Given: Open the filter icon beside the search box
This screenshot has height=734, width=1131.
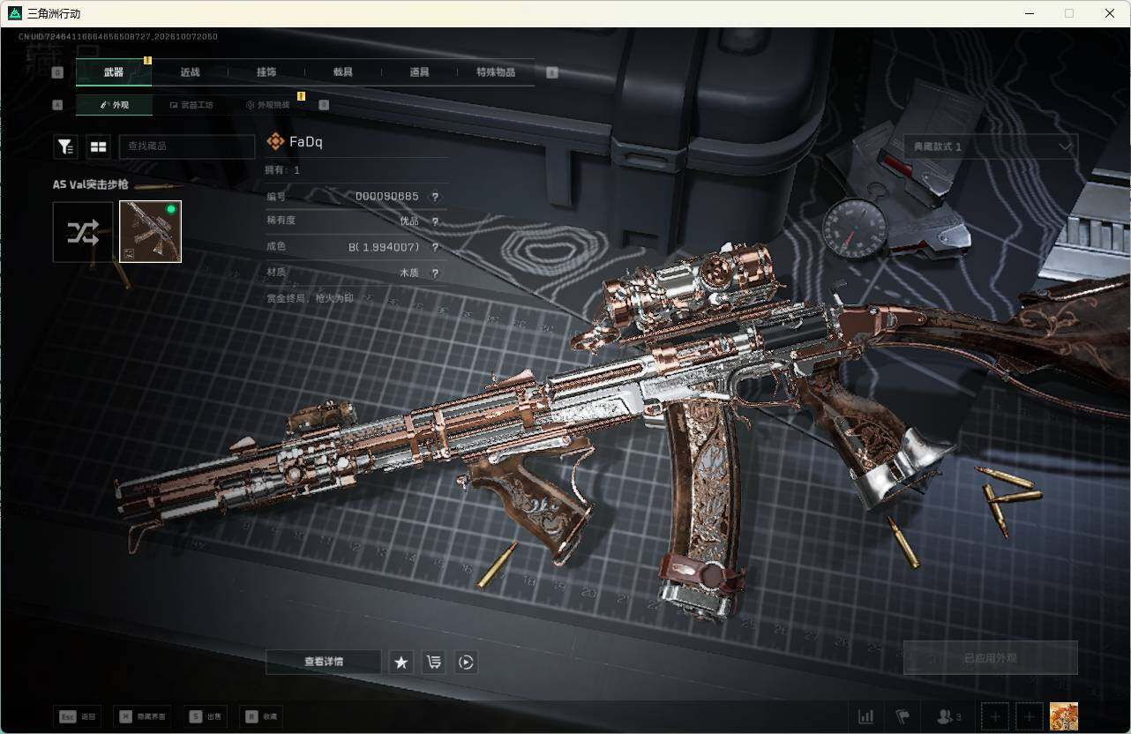Looking at the screenshot, I should point(66,146).
